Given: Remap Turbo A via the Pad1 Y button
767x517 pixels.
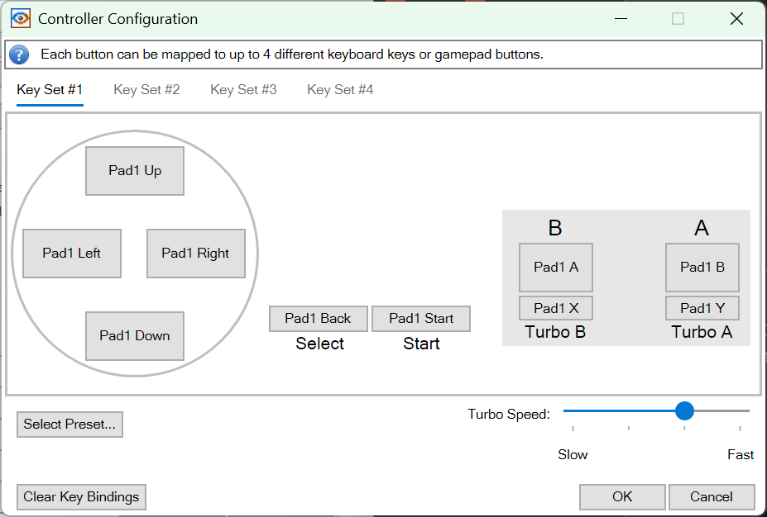Looking at the screenshot, I should [702, 307].
